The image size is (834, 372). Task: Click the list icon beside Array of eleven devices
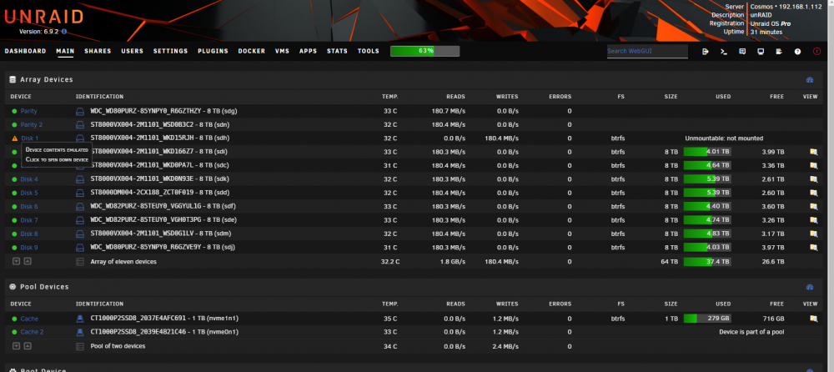(x=80, y=262)
